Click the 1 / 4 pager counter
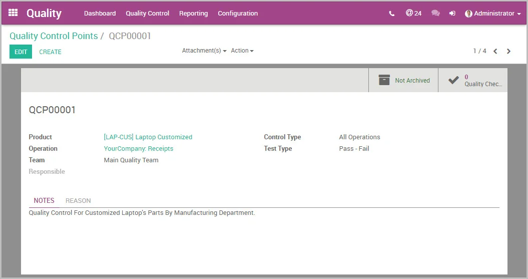Screen dimensions: 528x279 click(x=479, y=51)
